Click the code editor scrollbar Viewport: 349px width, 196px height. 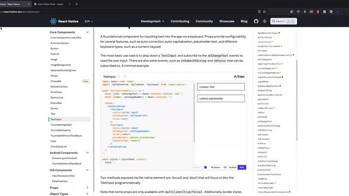[194, 113]
